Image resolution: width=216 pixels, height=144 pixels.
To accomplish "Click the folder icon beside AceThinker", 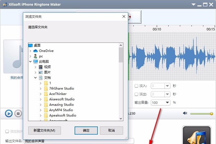I will click(x=46, y=94).
